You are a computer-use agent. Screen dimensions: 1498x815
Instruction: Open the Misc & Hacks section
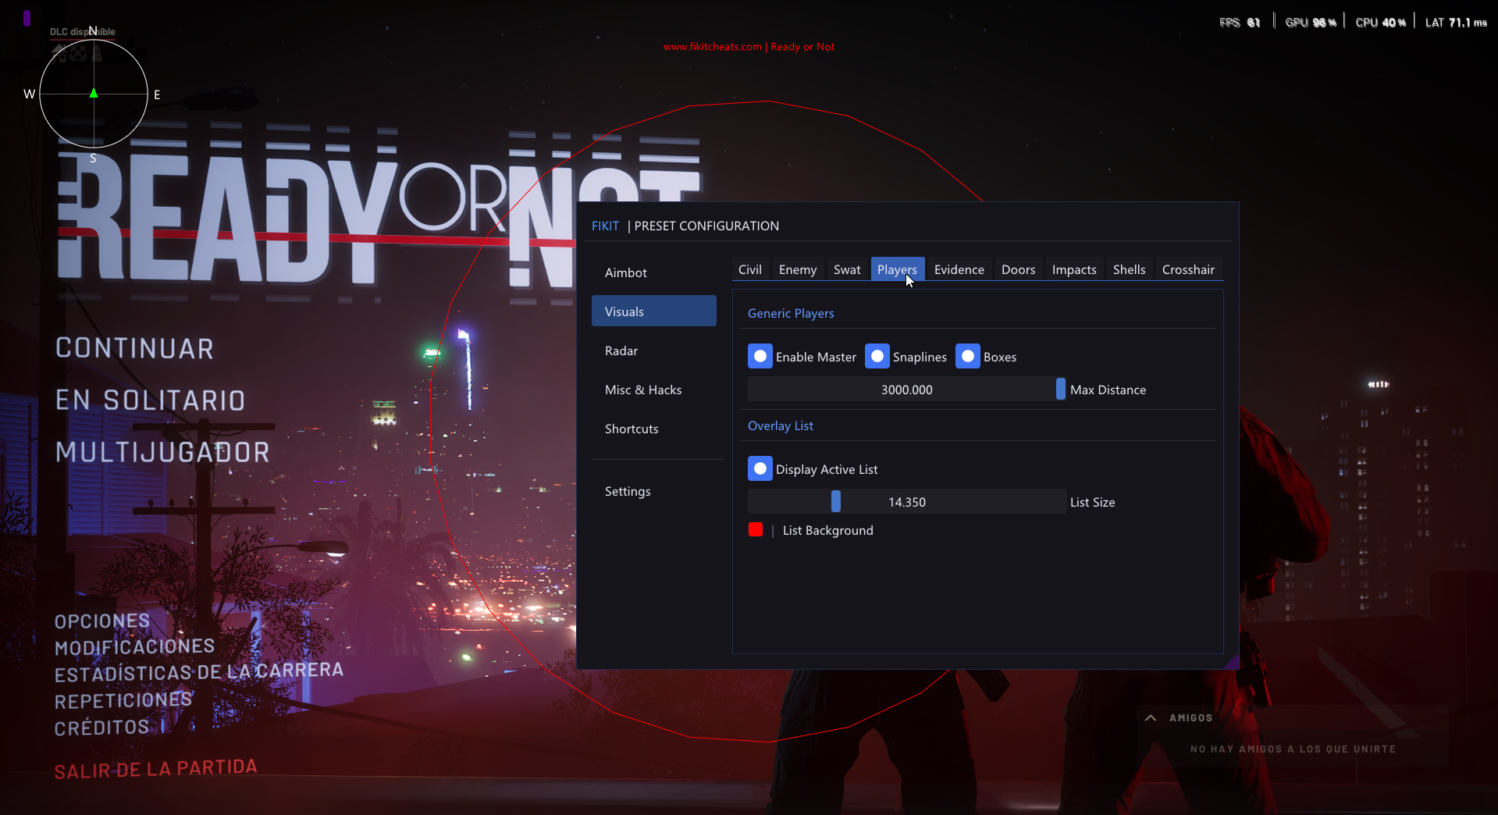pyautogui.click(x=642, y=390)
